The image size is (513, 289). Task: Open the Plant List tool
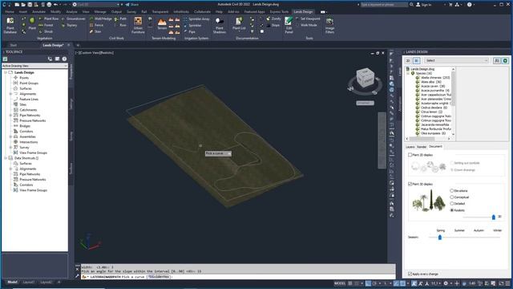[239, 23]
